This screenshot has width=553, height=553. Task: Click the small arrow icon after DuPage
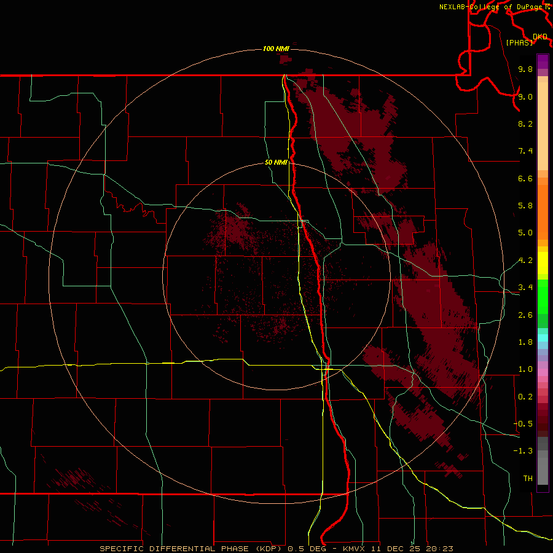click(547, 7)
